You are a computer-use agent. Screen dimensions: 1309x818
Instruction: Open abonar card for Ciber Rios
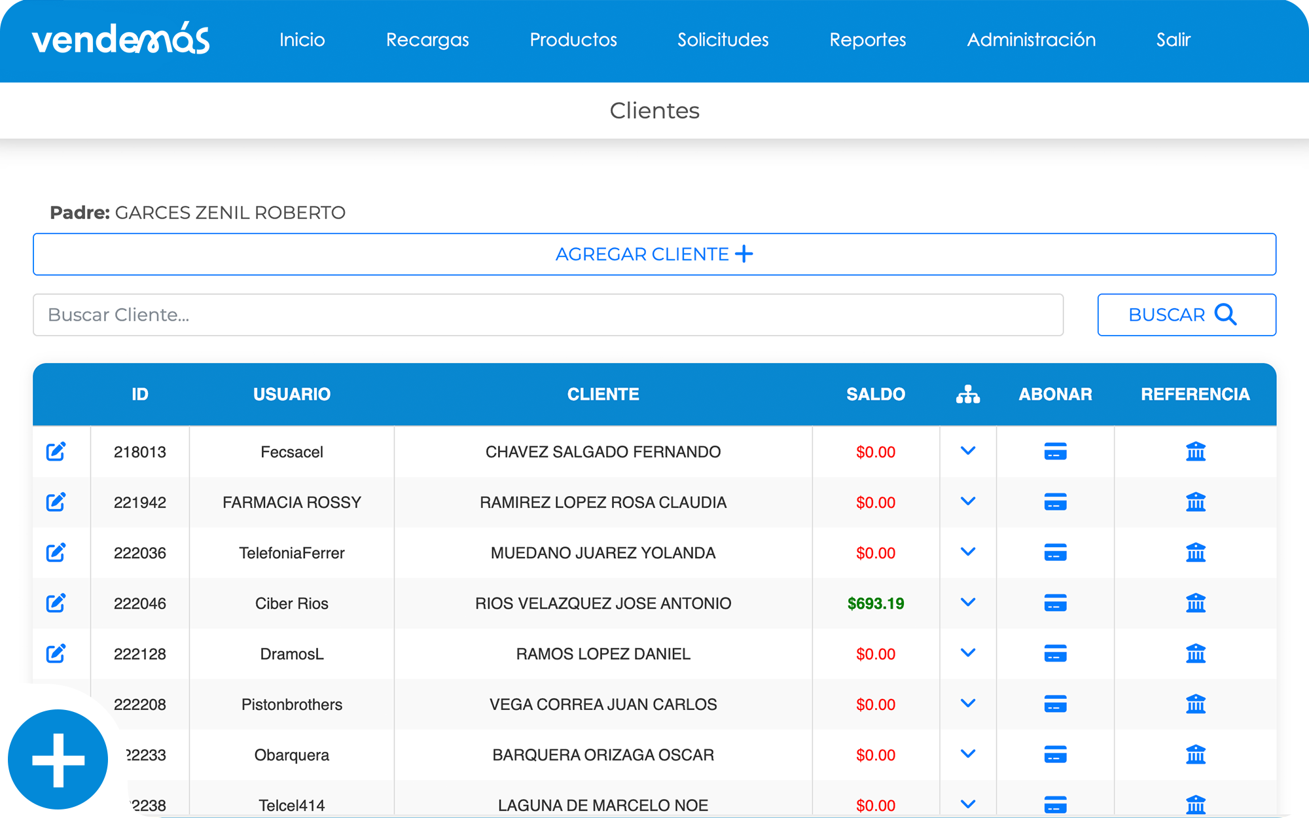click(x=1055, y=603)
